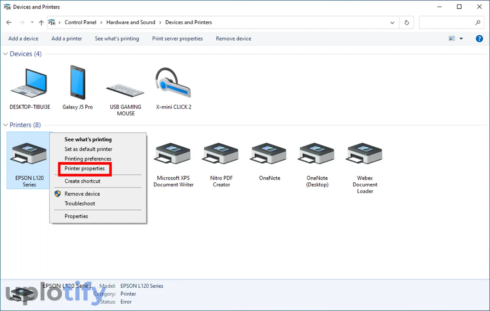Click Hardware and Sound in breadcrumb
This screenshot has width=490, height=311.
coord(131,22)
